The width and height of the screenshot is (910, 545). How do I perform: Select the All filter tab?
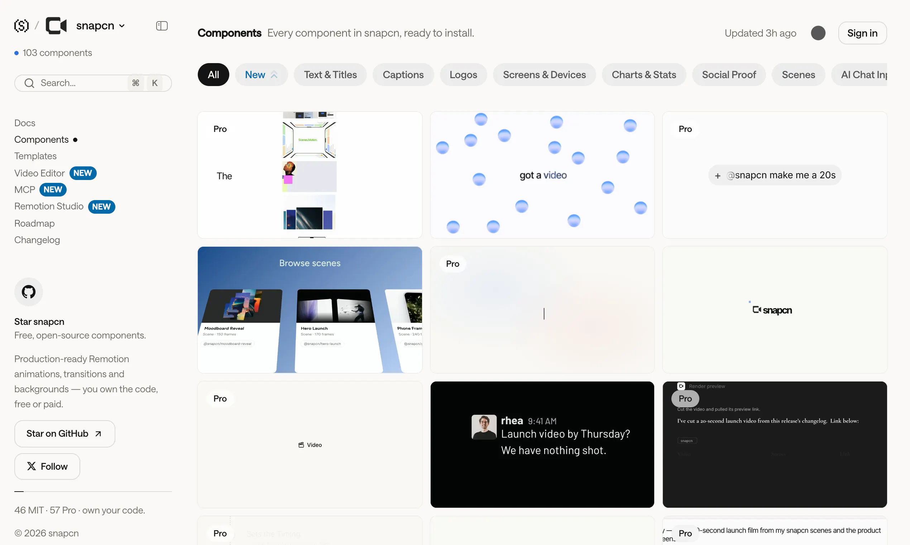click(x=213, y=75)
